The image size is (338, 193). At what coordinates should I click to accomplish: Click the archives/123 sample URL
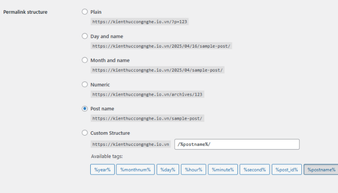pos(147,94)
